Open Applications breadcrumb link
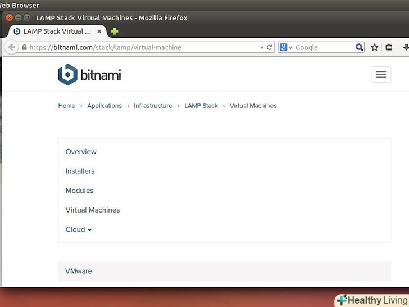The height and width of the screenshot is (307, 409). point(104,106)
